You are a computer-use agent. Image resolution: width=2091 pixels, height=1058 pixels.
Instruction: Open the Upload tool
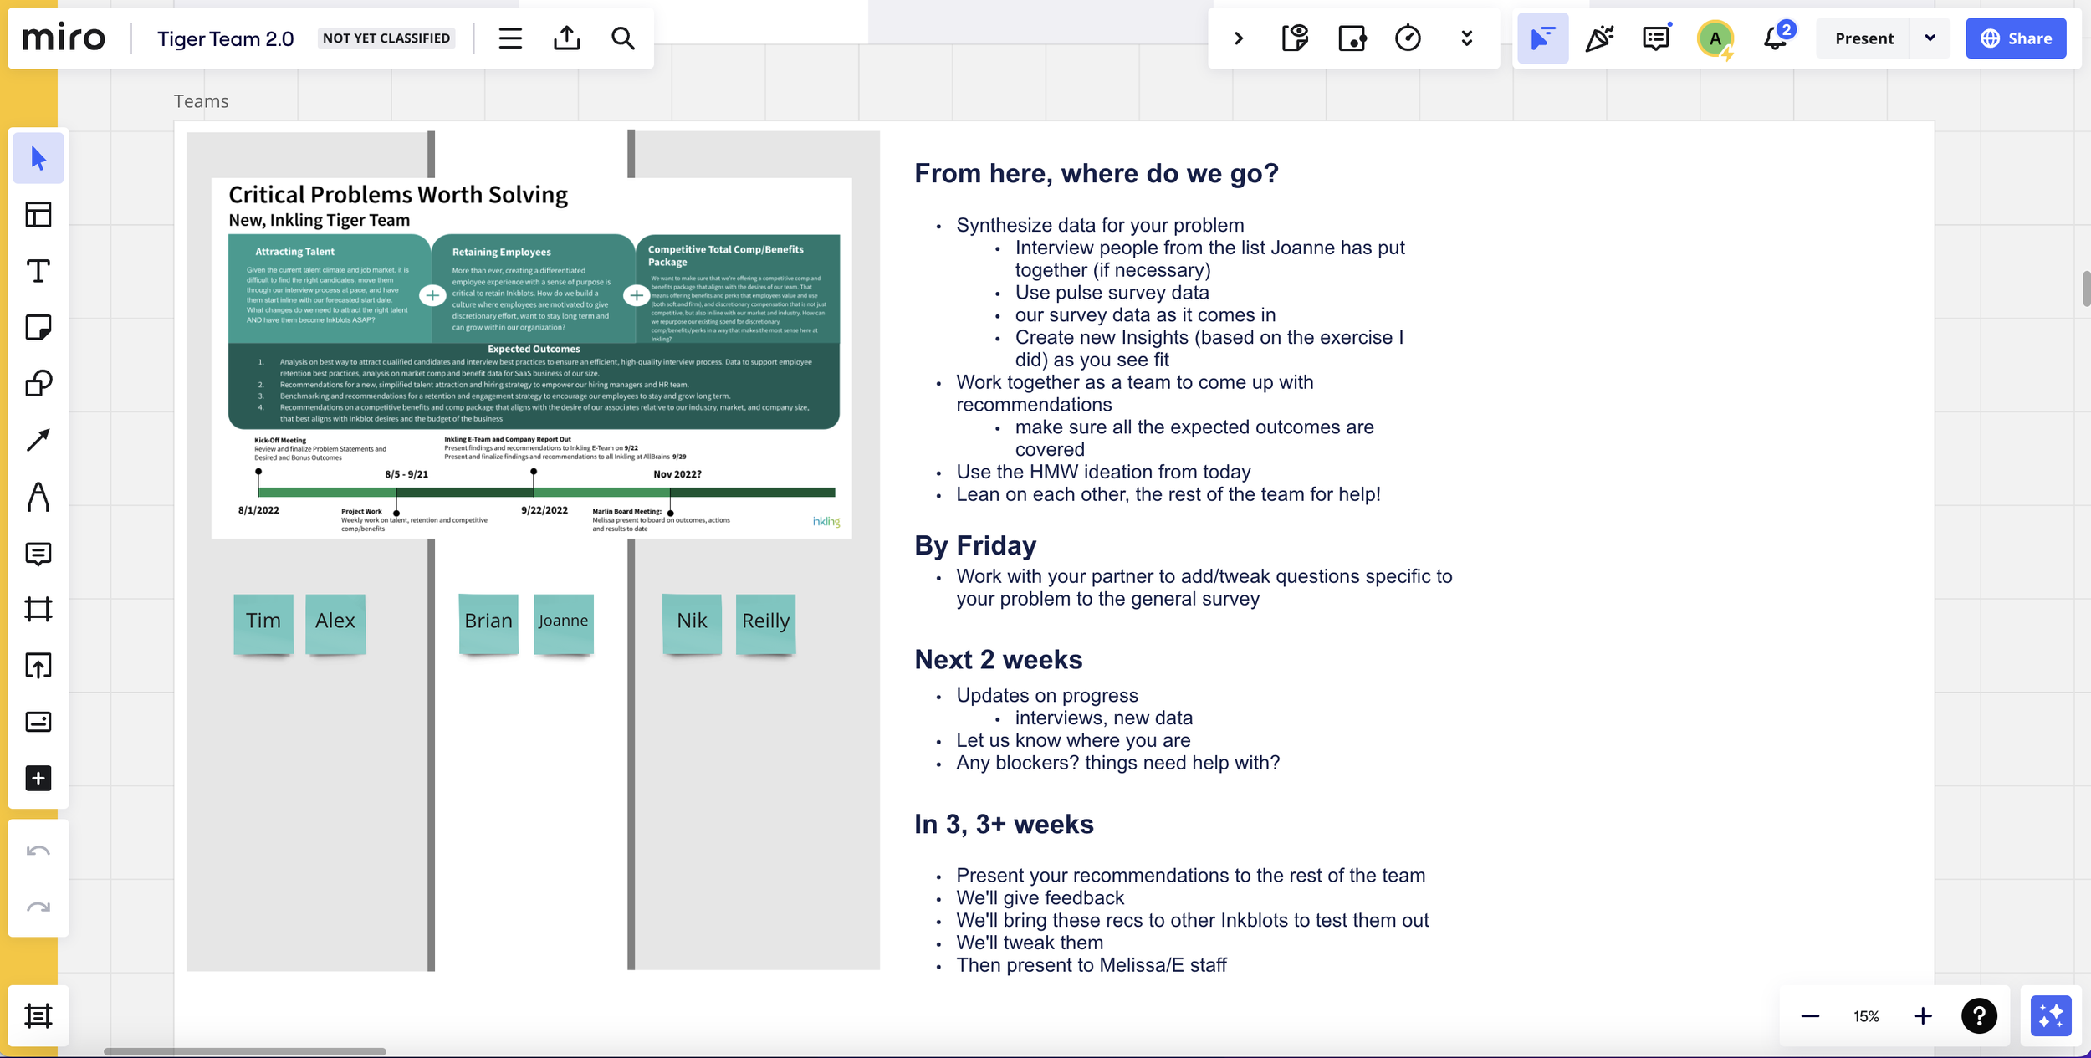(38, 666)
